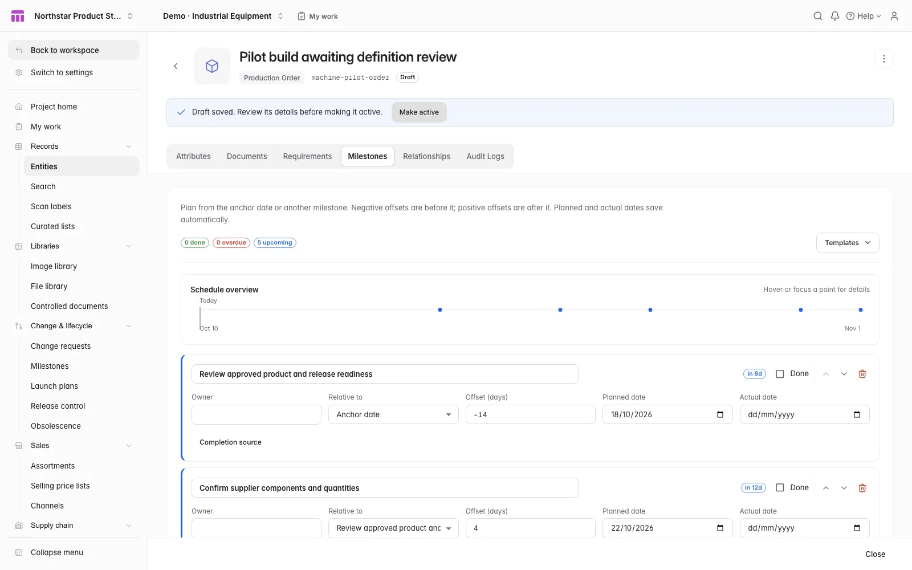
Task: Collapse the Records sidebar section
Action: 74,146
